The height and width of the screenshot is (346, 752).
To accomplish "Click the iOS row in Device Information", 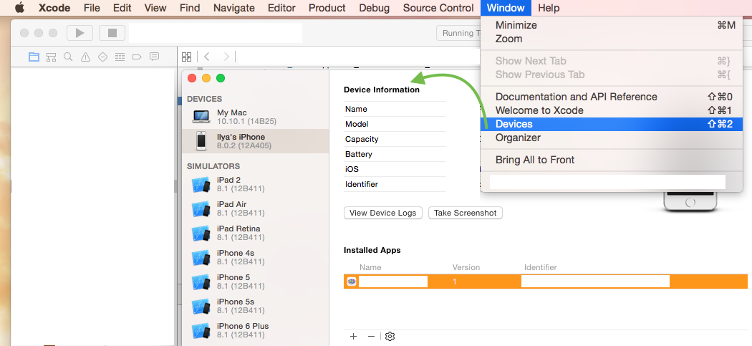I will point(395,169).
